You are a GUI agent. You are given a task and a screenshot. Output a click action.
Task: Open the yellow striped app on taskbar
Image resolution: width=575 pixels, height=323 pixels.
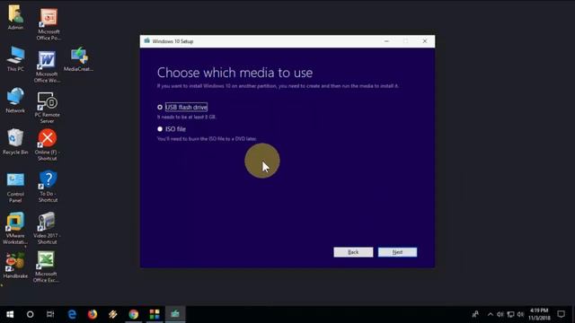pyautogui.click(x=113, y=314)
